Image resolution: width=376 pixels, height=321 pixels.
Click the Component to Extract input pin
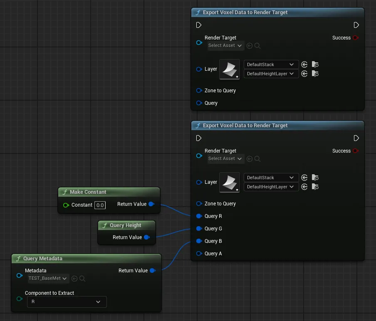coord(19,299)
